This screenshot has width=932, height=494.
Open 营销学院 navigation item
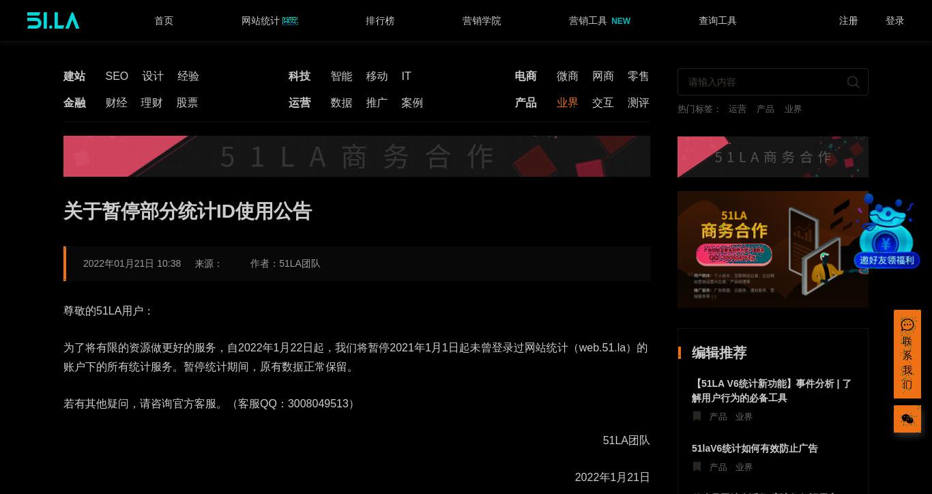[x=482, y=20]
